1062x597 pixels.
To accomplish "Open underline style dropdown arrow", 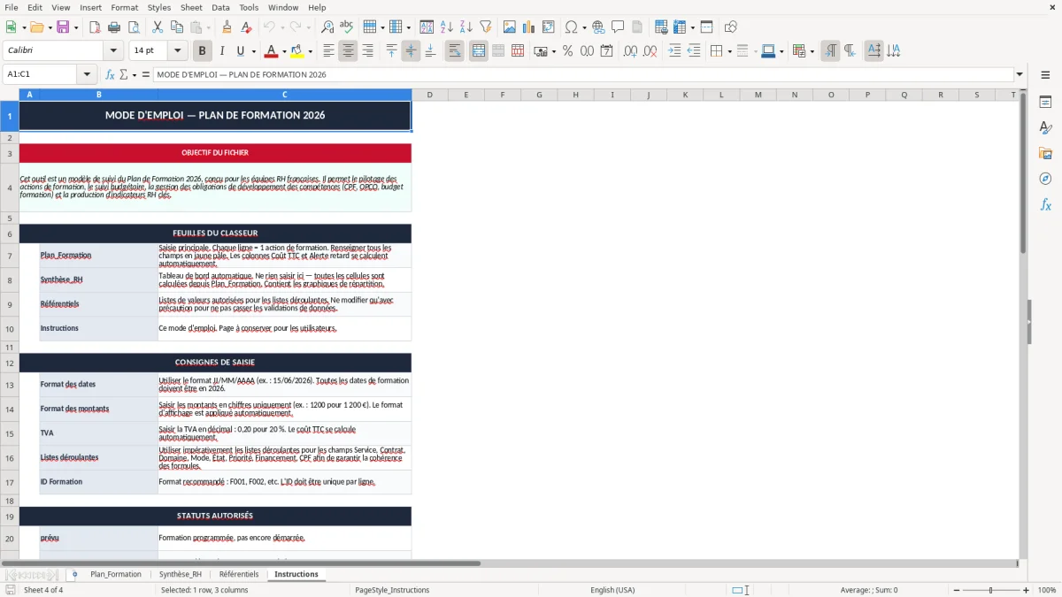I will 253,51.
